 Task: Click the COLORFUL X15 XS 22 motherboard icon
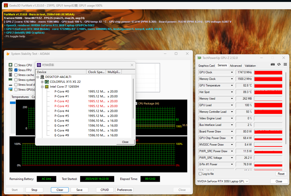pyautogui.click(x=47, y=82)
